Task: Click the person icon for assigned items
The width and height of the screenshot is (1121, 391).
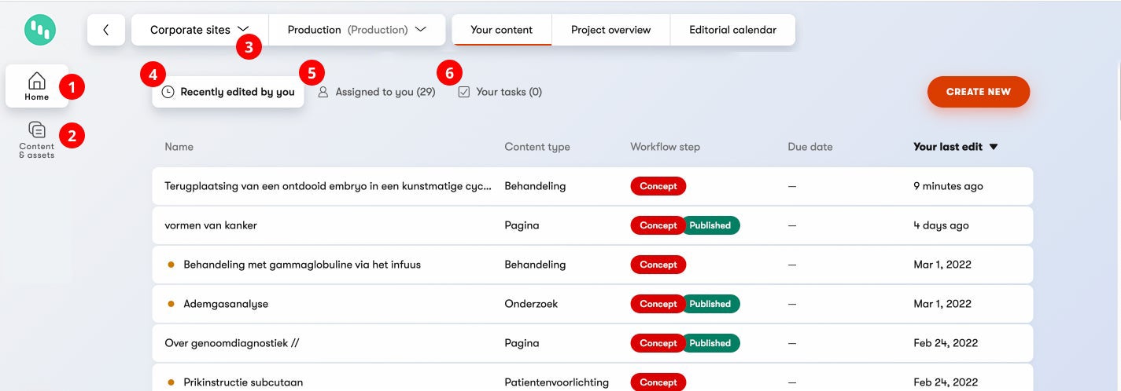Action: 323,92
